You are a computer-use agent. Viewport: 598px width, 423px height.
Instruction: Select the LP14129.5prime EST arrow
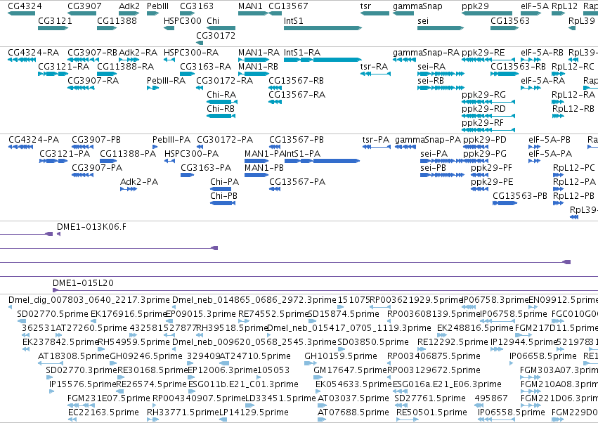tap(223, 419)
